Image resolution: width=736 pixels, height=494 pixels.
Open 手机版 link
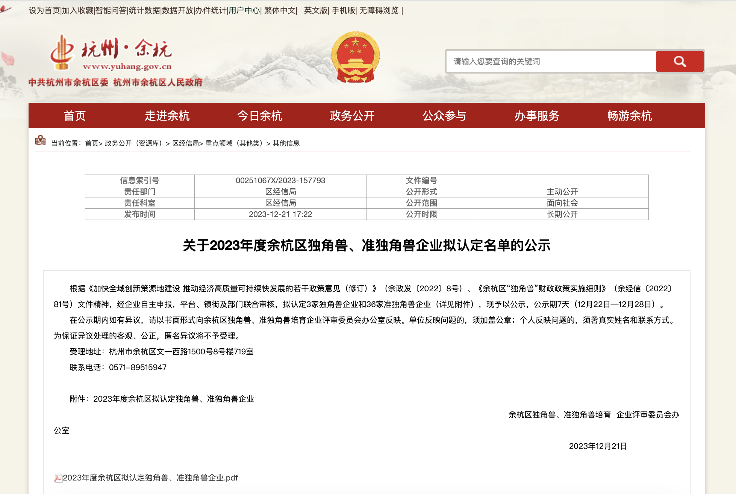point(344,11)
